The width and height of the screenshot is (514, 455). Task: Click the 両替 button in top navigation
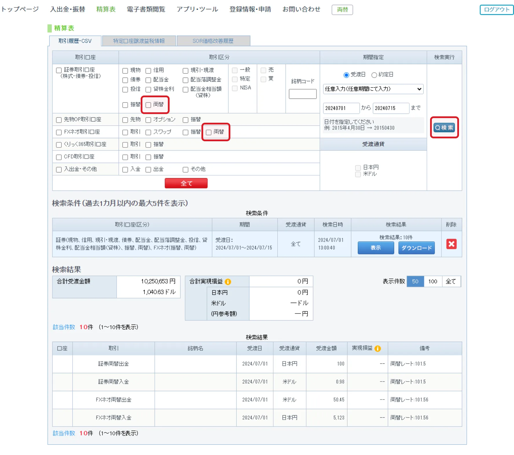pos(342,10)
